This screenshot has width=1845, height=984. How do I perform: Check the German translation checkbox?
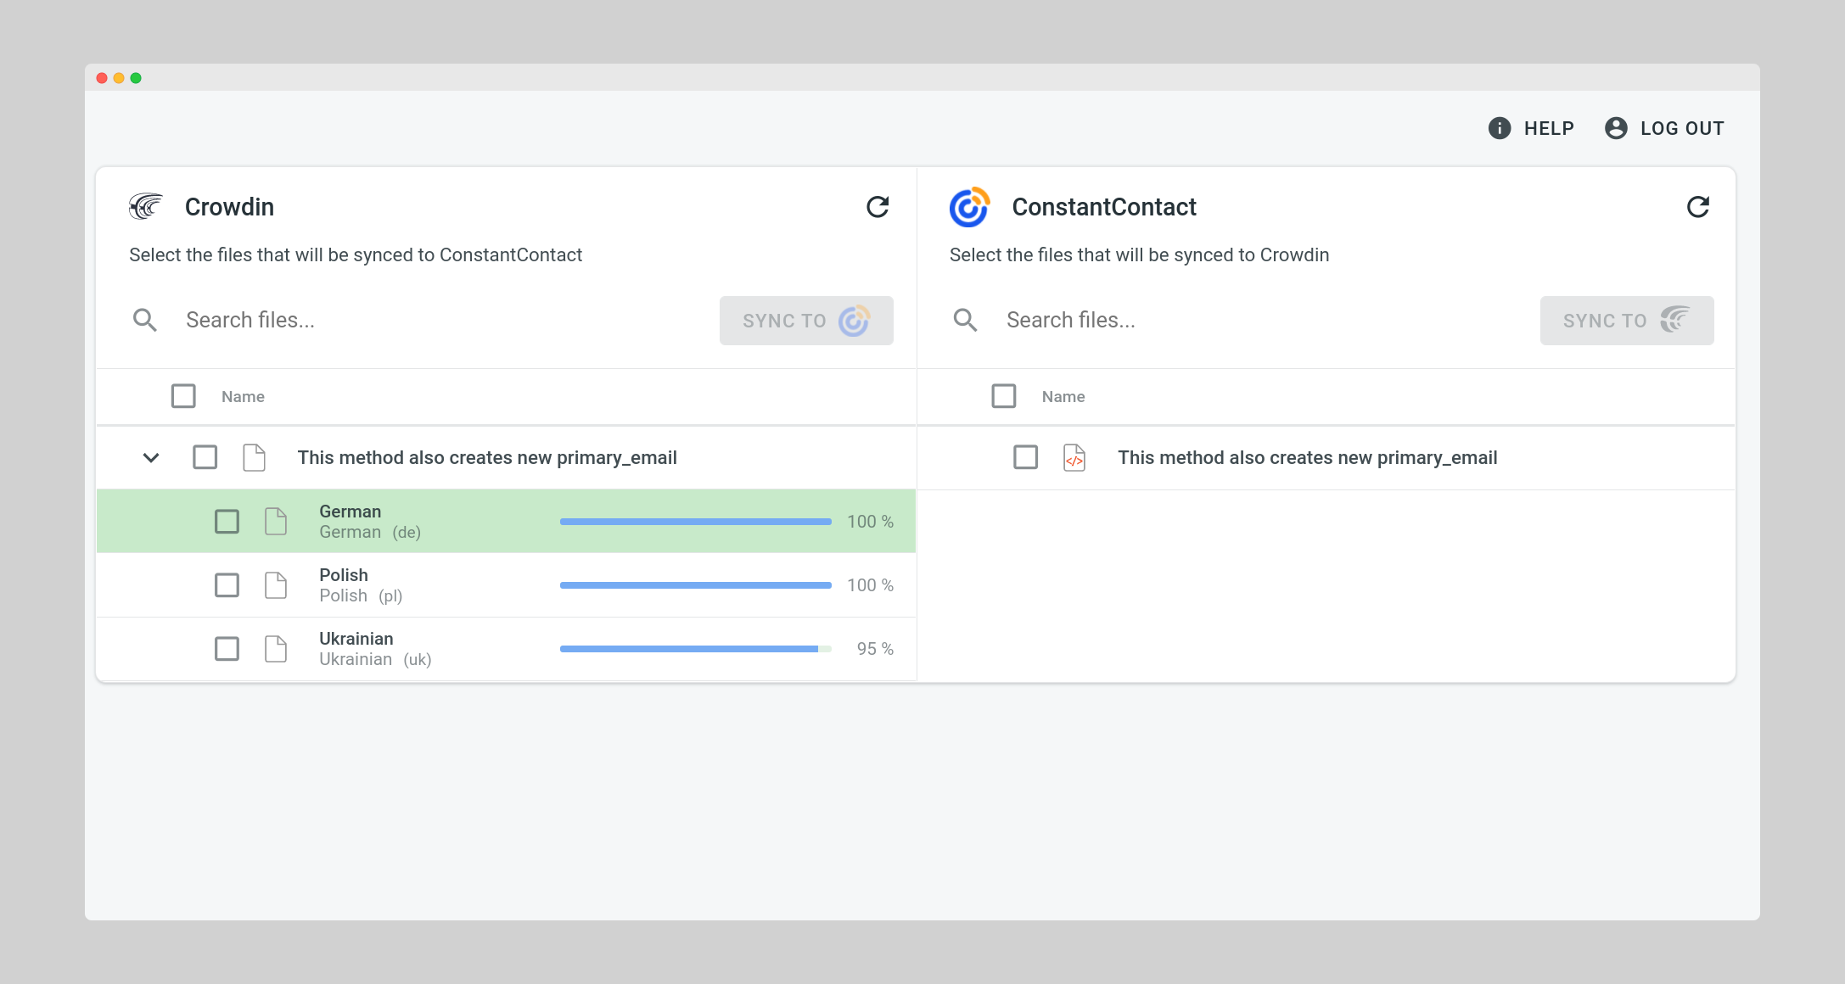pos(227,521)
